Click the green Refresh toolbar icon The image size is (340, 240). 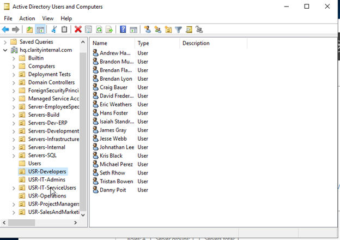point(99,29)
